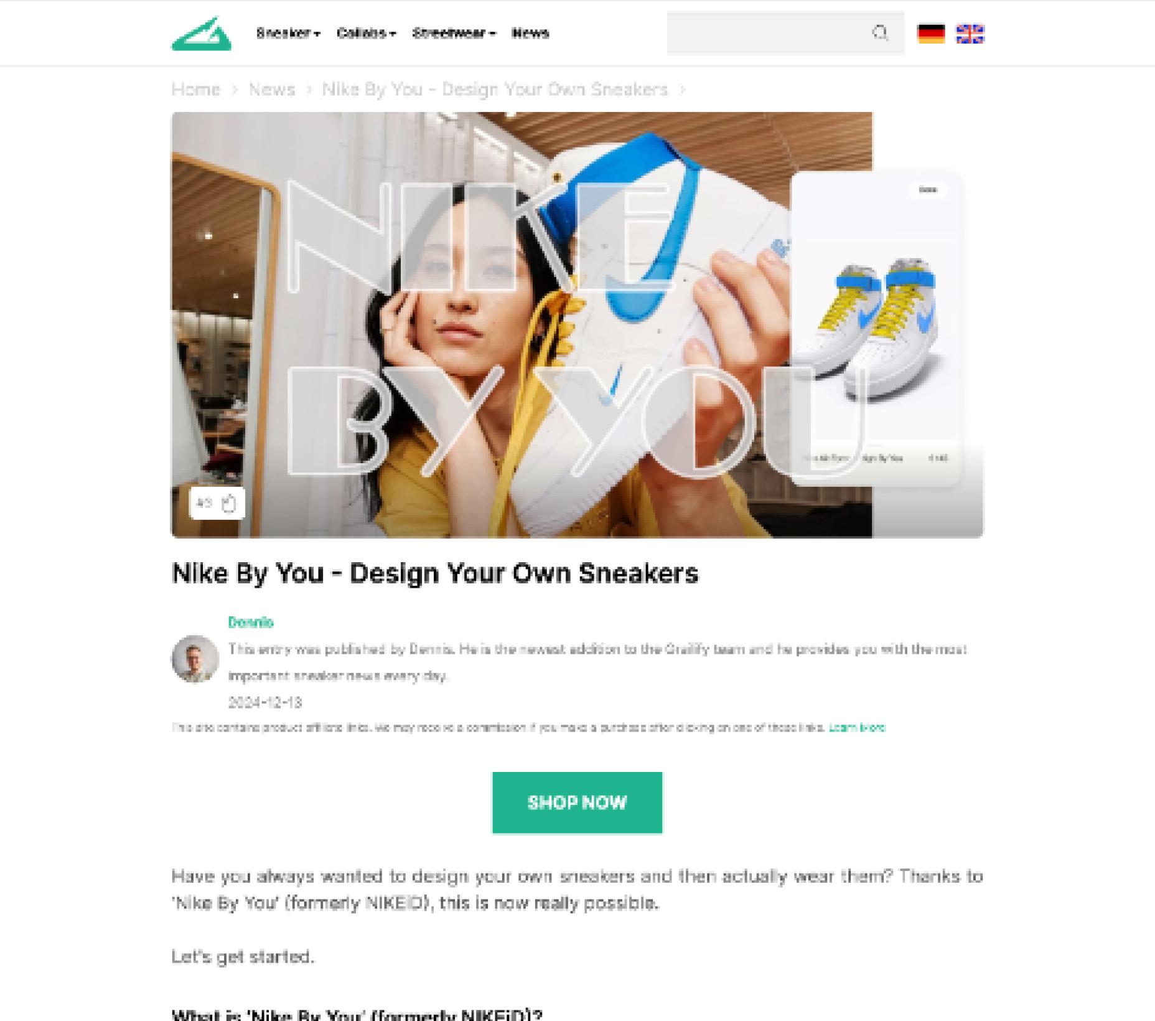Open the News menu item

click(x=530, y=33)
